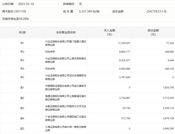Select turnover amount 254,759,513 元
The height and width of the screenshot is (134, 175).
pyautogui.click(x=156, y=11)
